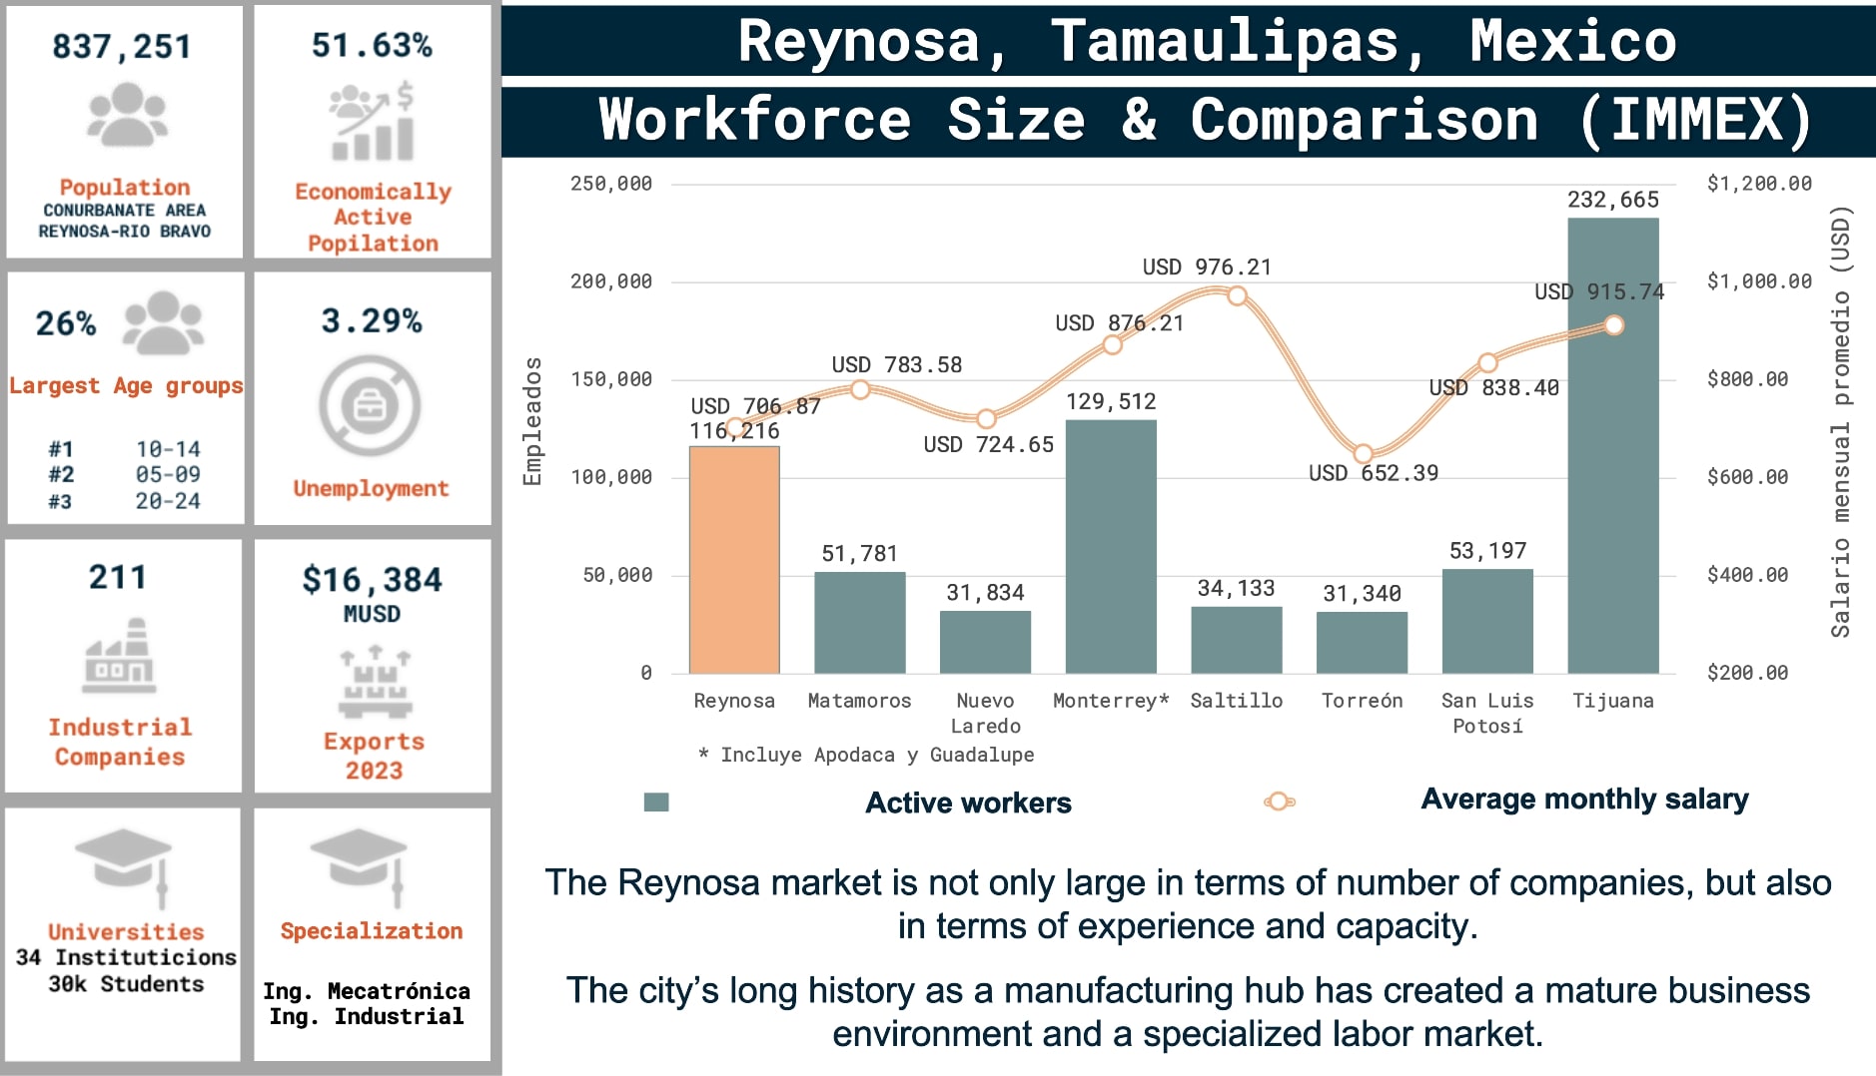
Task: Click the 'USD 976.21' salary label
Action: click(x=1207, y=267)
